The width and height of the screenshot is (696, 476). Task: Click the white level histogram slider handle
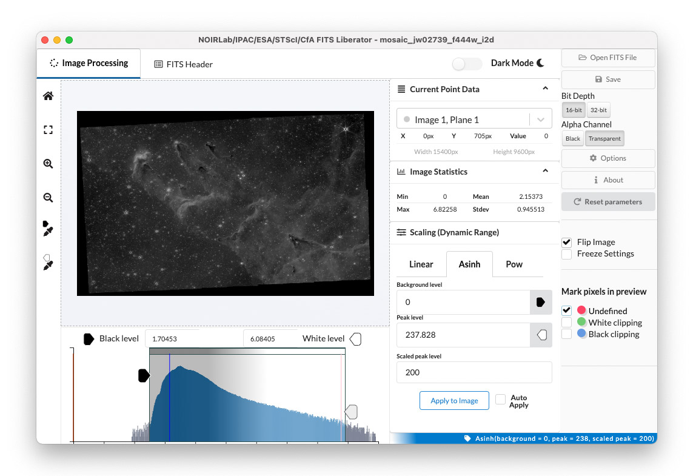[x=351, y=412]
